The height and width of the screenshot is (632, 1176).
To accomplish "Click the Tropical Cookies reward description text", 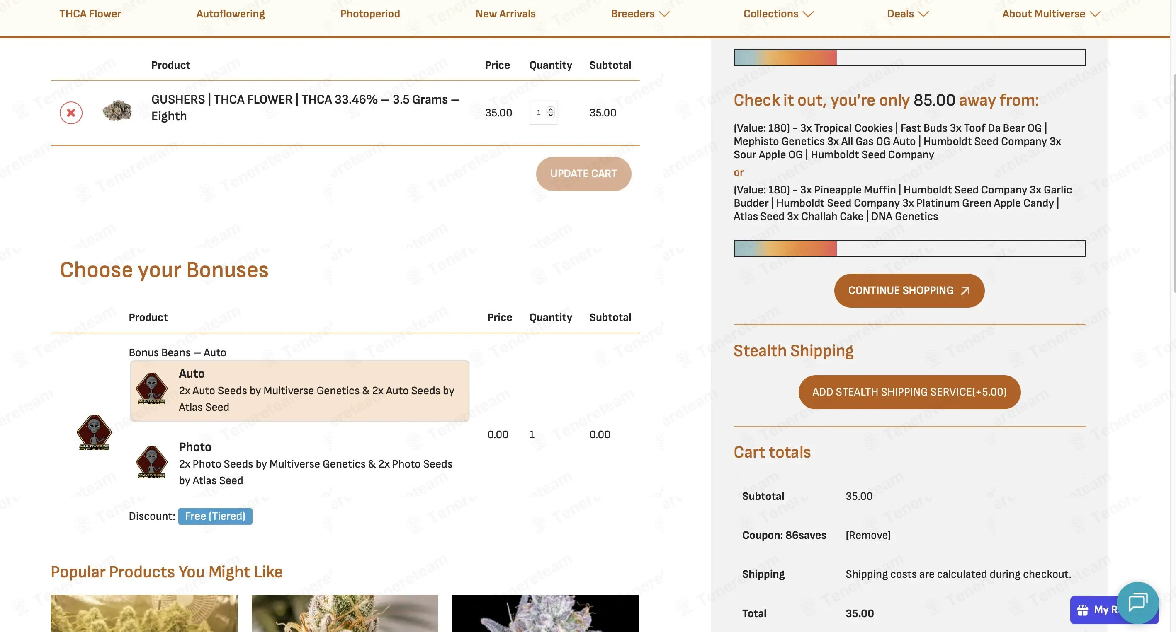I will [897, 141].
